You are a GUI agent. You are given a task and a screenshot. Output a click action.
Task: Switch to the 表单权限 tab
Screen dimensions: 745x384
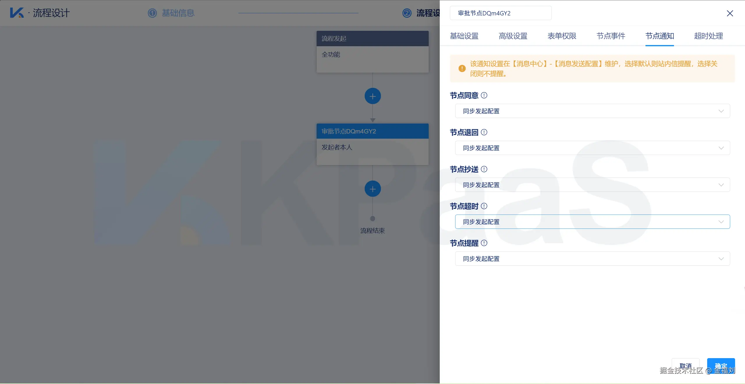click(x=562, y=36)
